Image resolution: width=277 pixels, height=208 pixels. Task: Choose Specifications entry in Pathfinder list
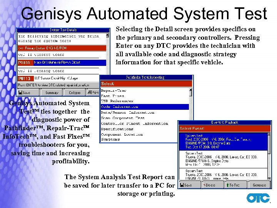(x=117, y=129)
